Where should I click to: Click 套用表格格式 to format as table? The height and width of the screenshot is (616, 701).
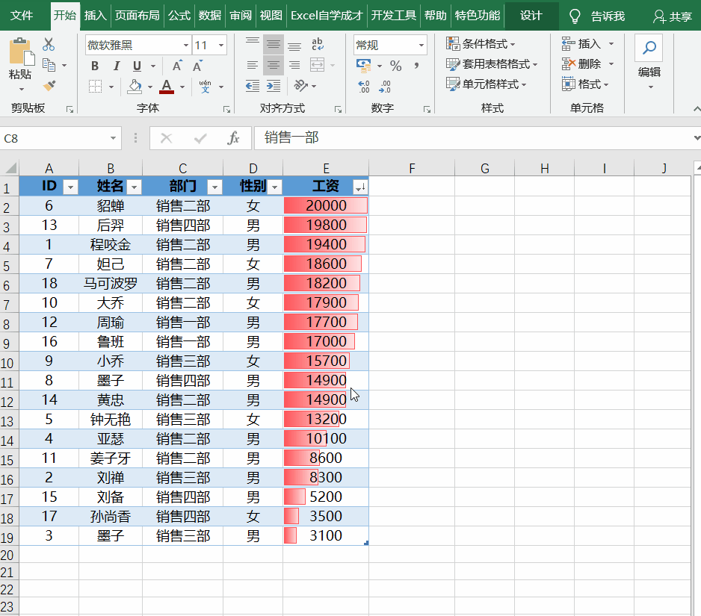click(x=492, y=63)
